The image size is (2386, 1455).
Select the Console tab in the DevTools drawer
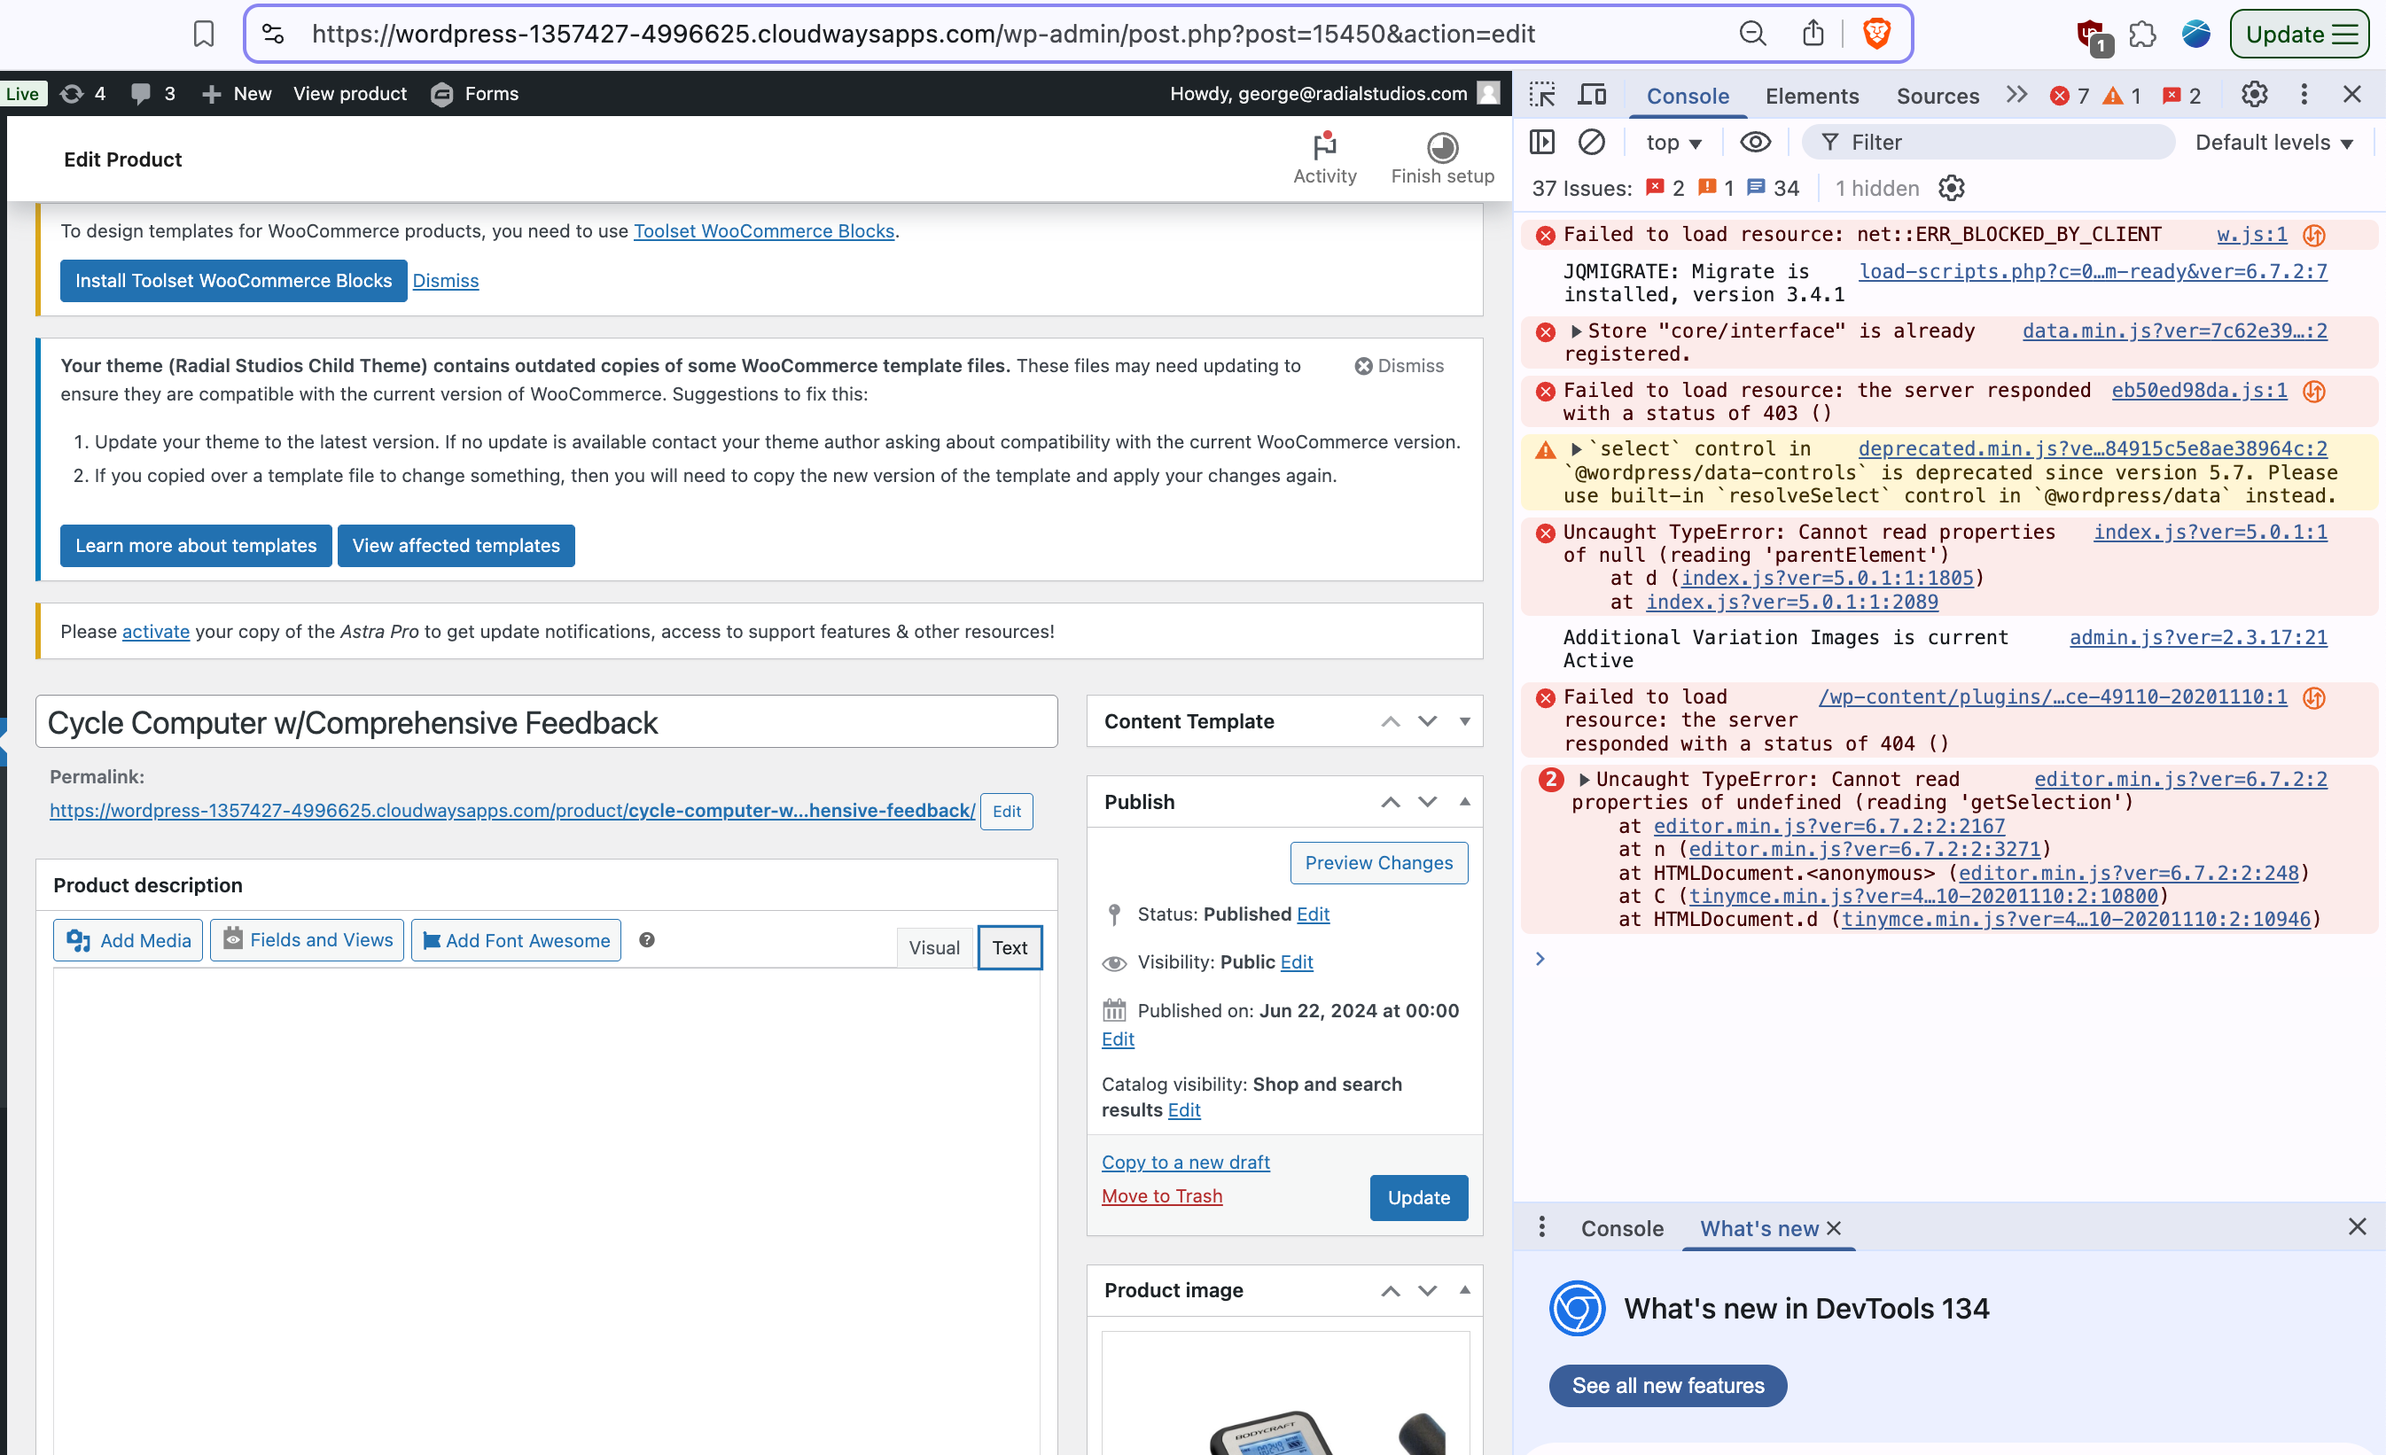tap(1622, 1228)
